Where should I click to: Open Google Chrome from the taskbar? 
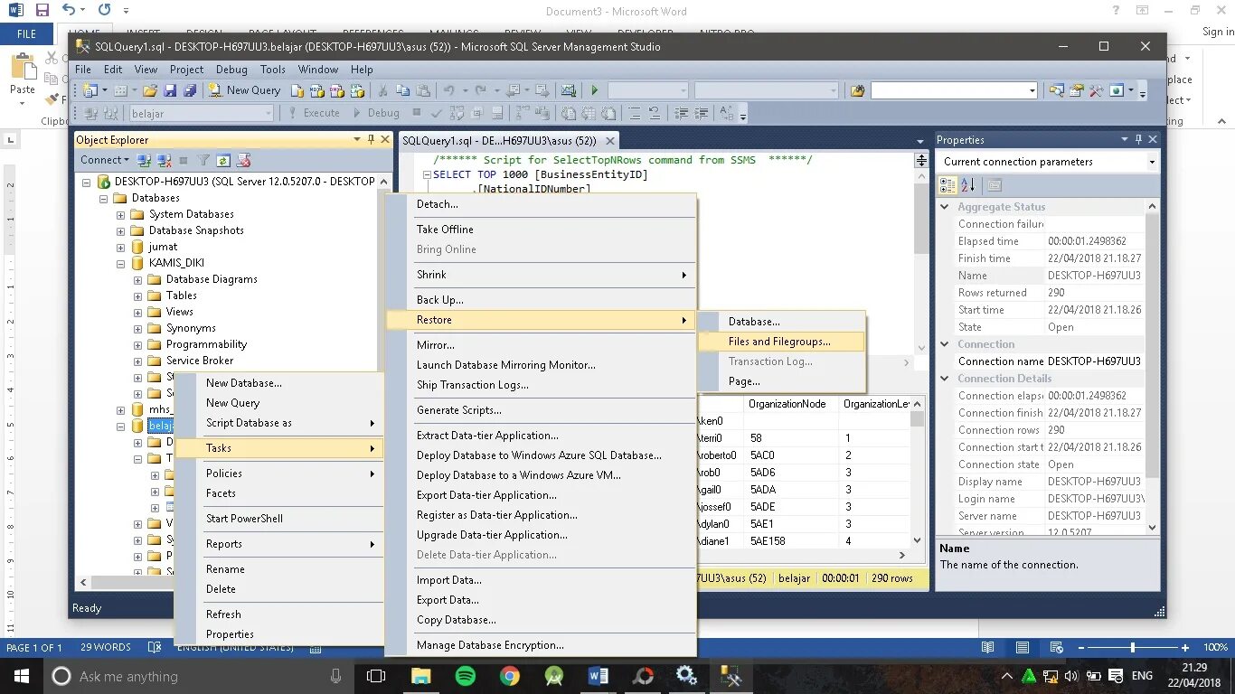[x=510, y=676]
